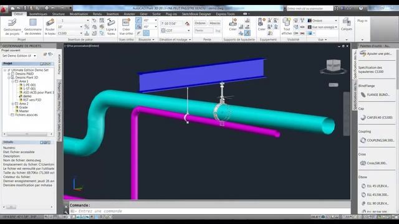Open the Gestionnaire de données tool
The width and height of the screenshot is (399, 224).
tap(33, 27)
